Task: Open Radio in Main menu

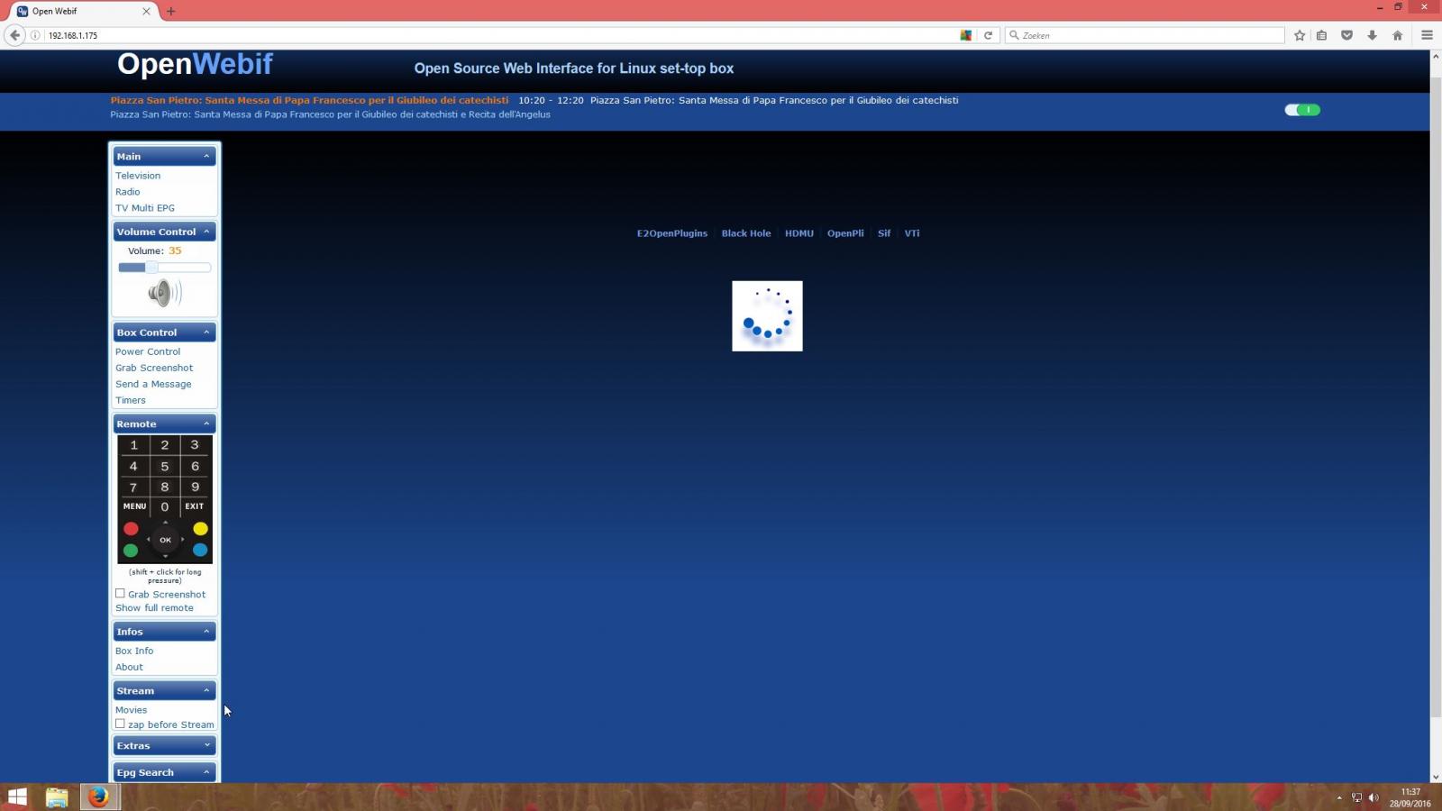Action: tap(128, 192)
